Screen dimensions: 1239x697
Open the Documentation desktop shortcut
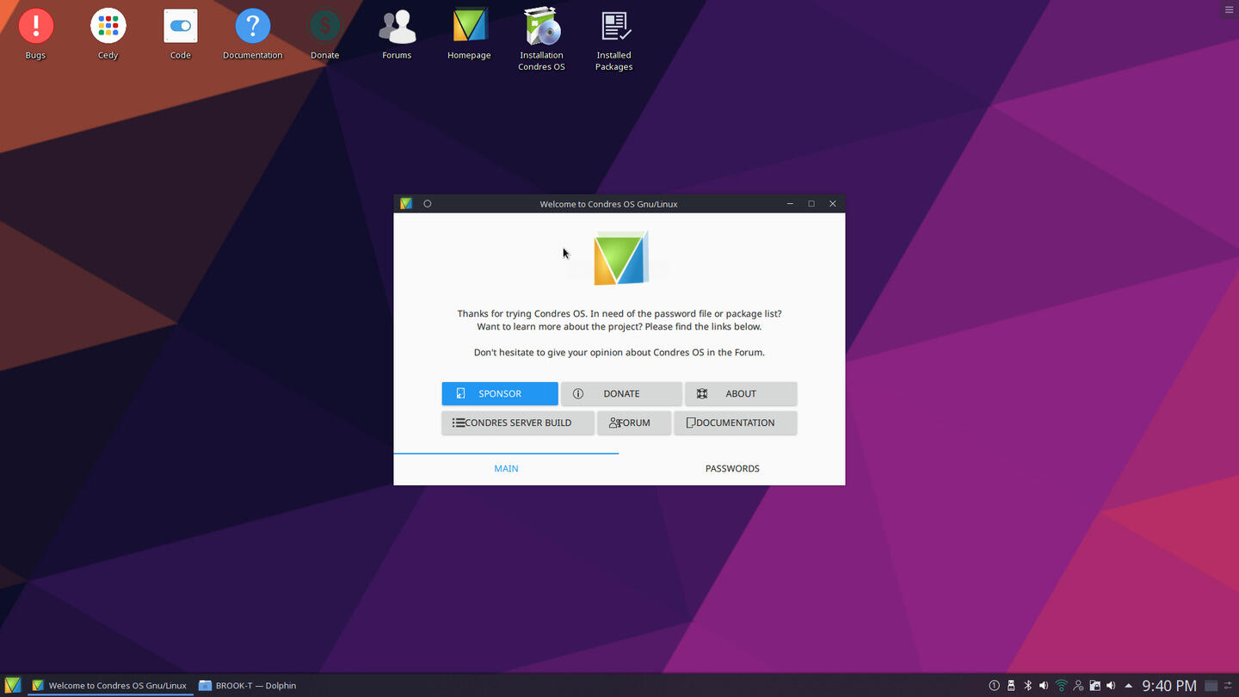(252, 34)
